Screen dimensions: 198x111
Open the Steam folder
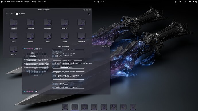(64, 37)
